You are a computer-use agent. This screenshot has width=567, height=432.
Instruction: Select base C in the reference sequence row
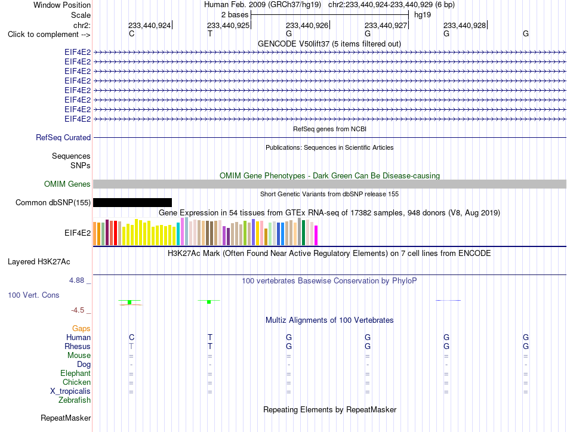click(x=132, y=33)
